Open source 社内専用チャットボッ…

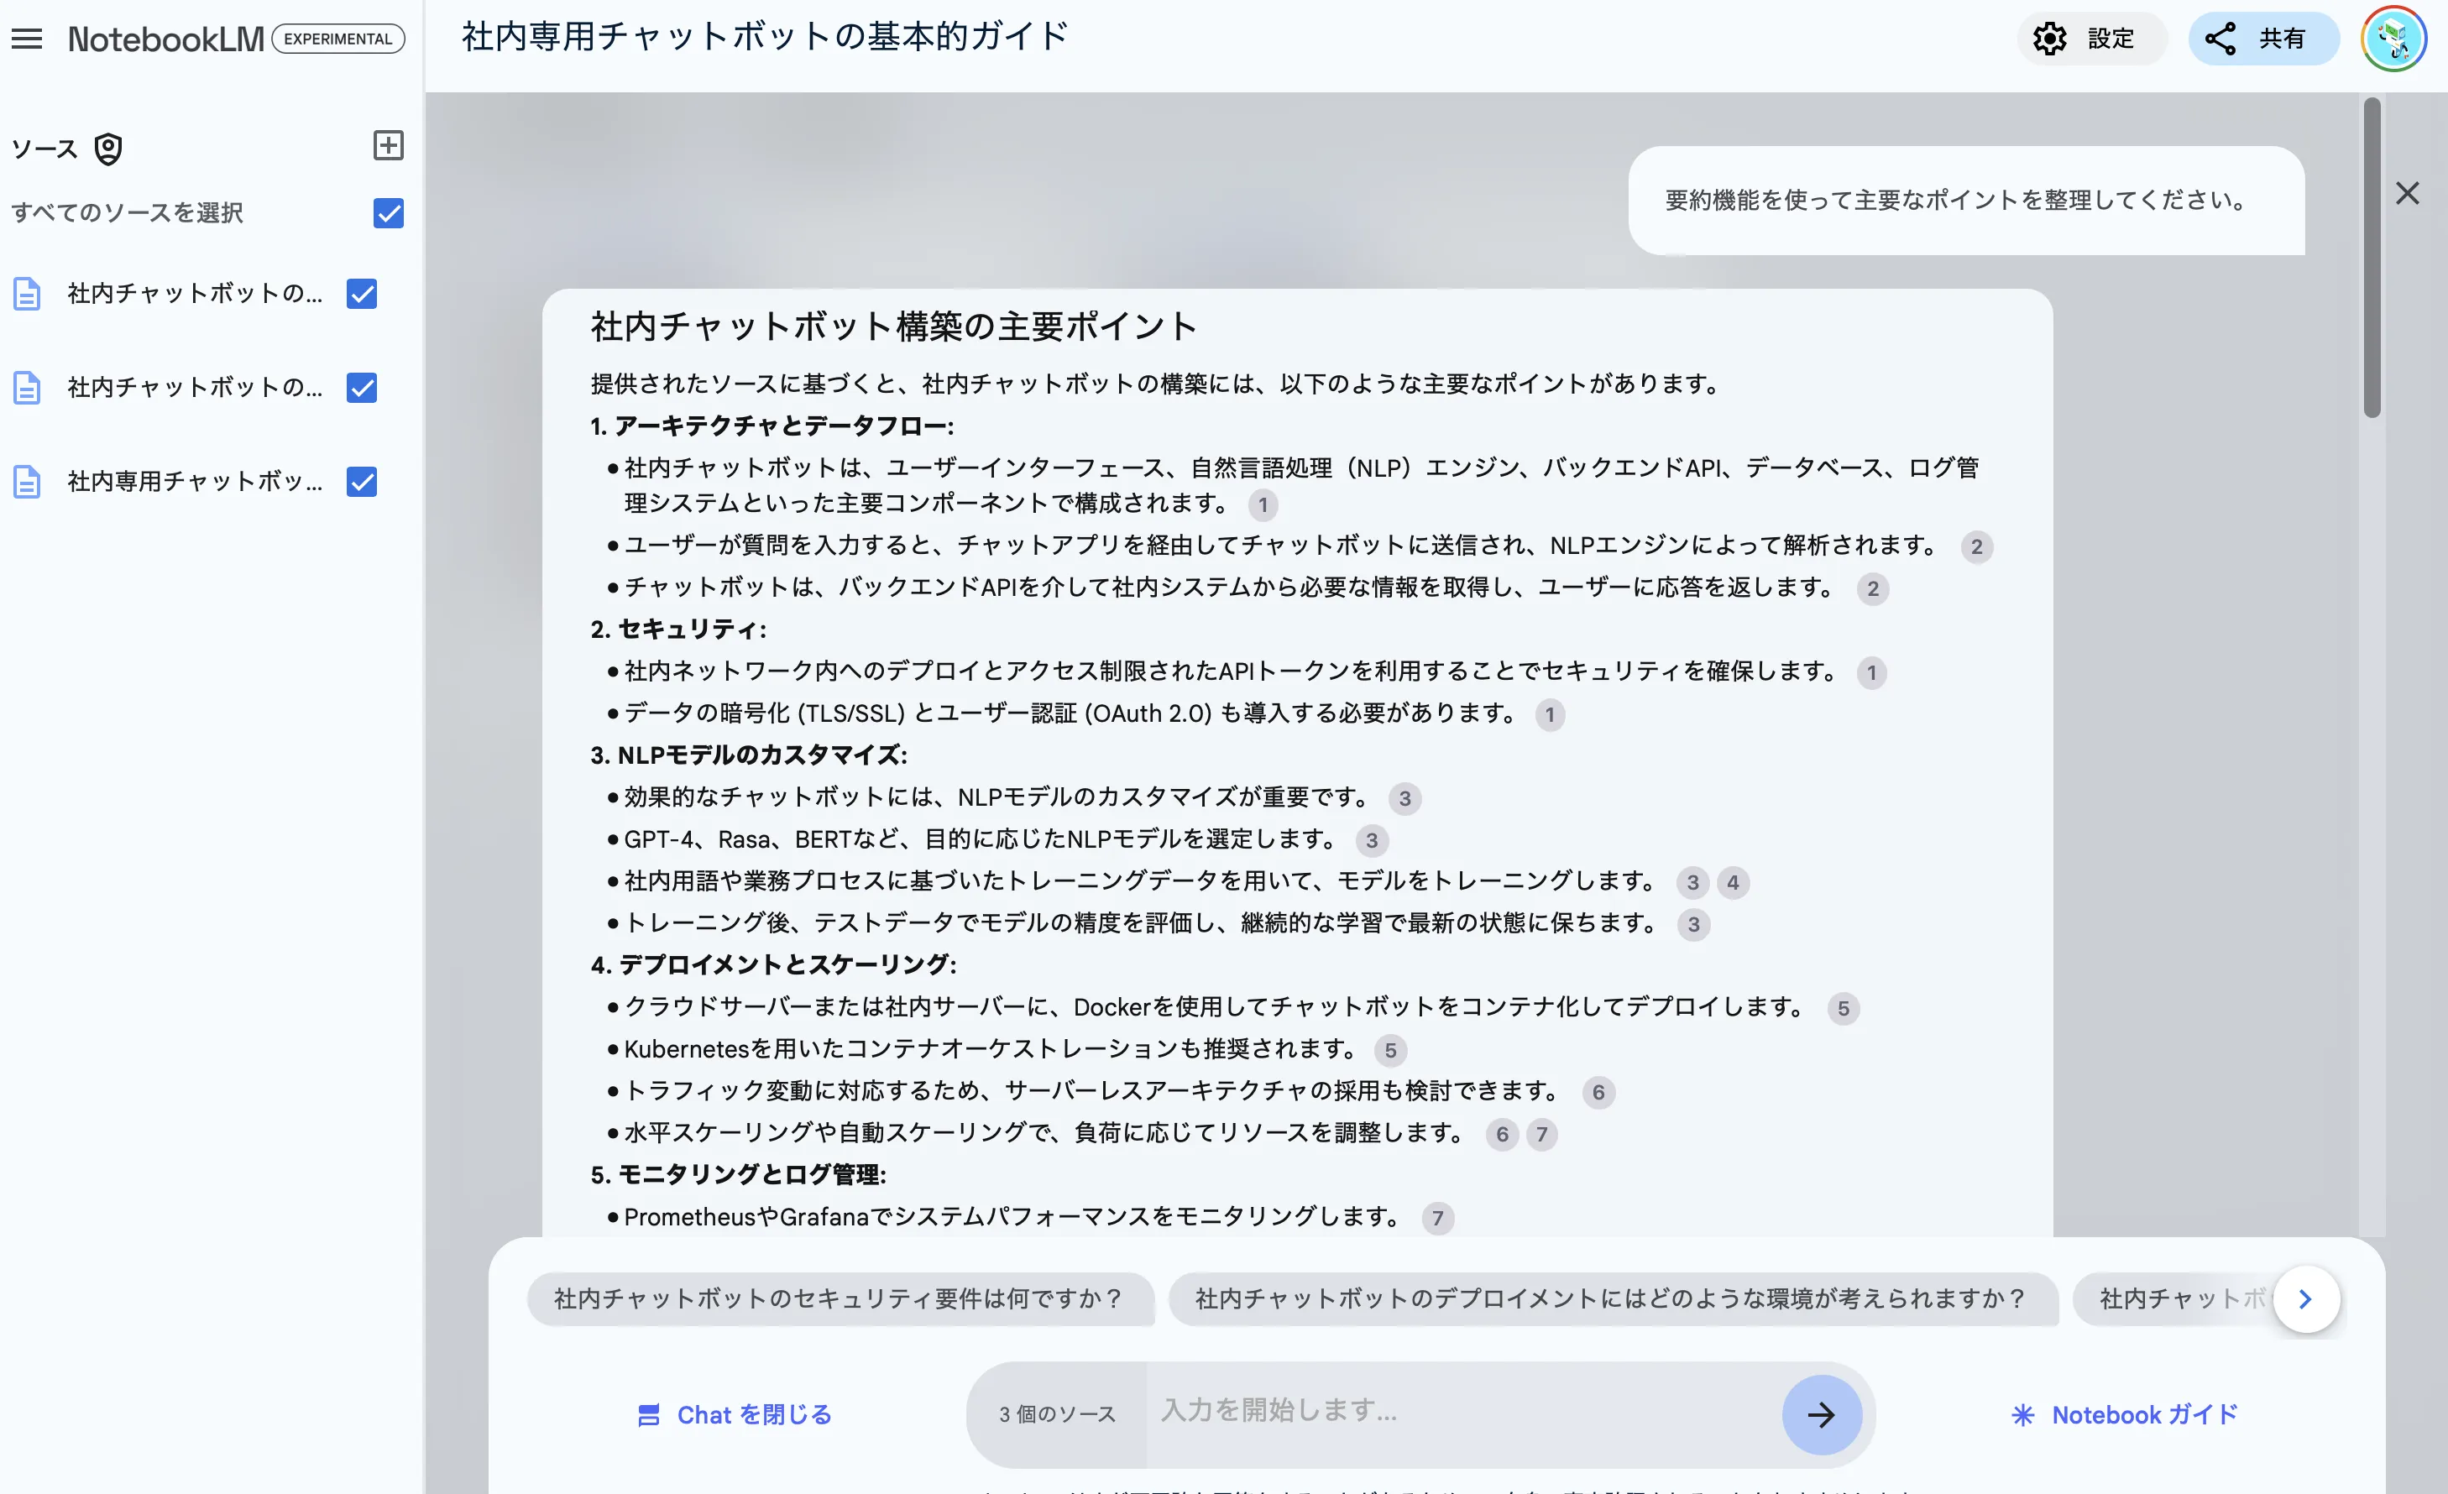pos(195,482)
